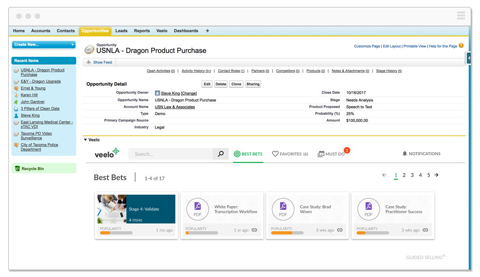Open the Dashboards tab
480x277 pixels.
pos(186,31)
